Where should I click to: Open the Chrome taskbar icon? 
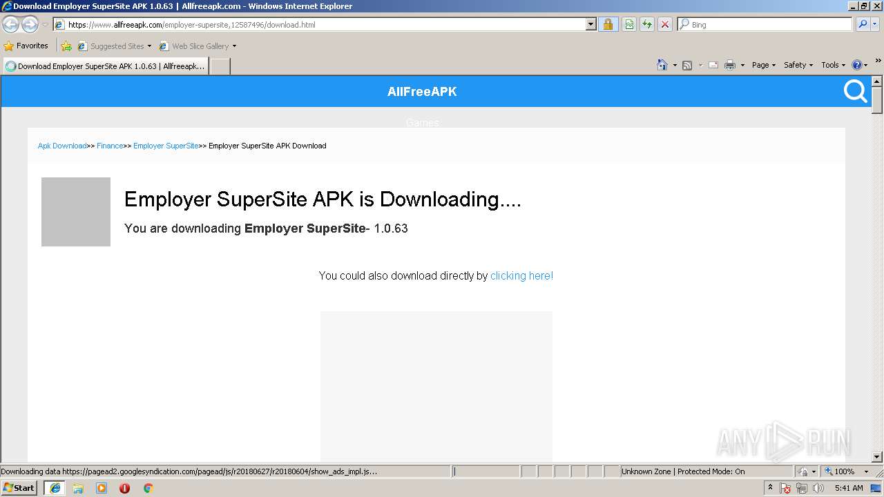point(148,488)
